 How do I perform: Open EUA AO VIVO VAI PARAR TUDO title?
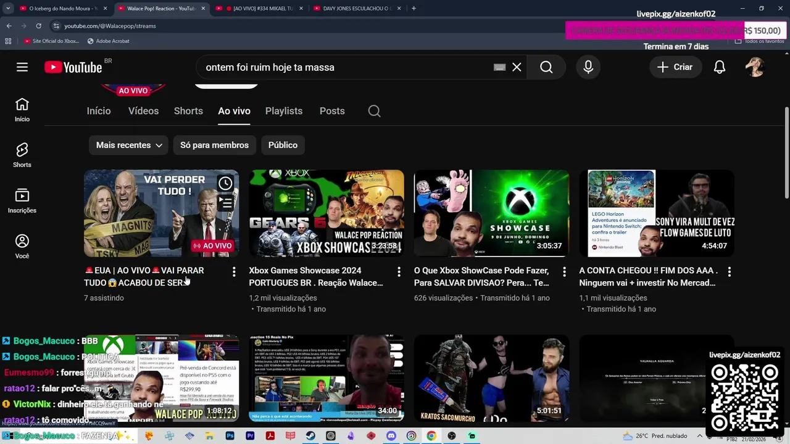click(x=144, y=276)
